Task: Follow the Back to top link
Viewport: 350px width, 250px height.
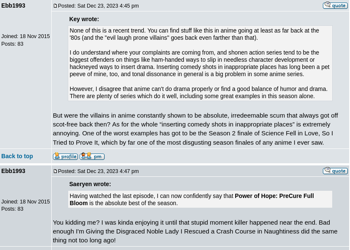Action: tap(17, 156)
